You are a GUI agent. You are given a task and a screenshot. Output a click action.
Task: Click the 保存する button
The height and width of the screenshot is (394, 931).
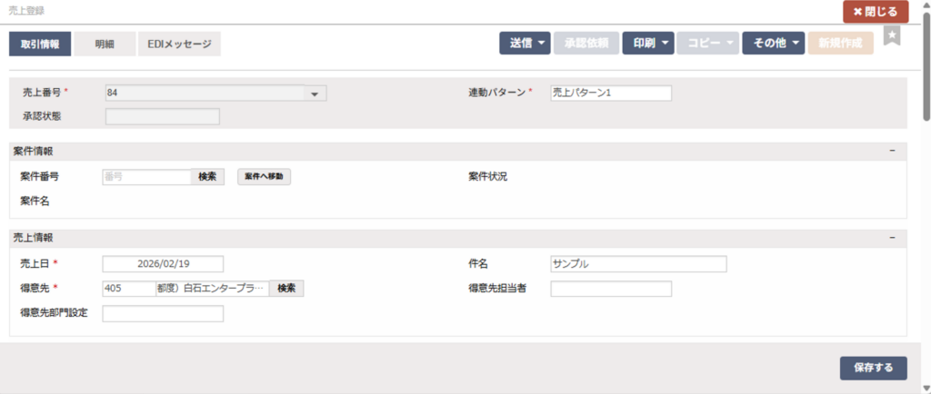873,368
